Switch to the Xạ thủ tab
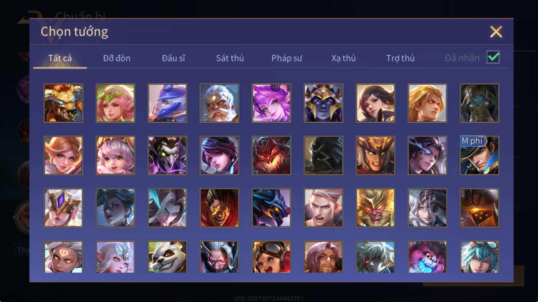Image resolution: width=538 pixels, height=302 pixels. 343,58
